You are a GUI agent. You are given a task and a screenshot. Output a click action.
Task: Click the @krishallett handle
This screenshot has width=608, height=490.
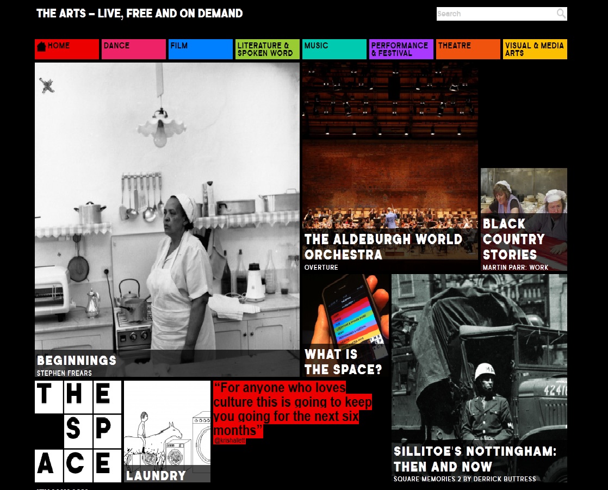tap(229, 441)
